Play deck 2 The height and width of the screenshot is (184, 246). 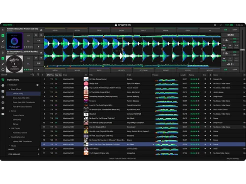(x=38, y=70)
